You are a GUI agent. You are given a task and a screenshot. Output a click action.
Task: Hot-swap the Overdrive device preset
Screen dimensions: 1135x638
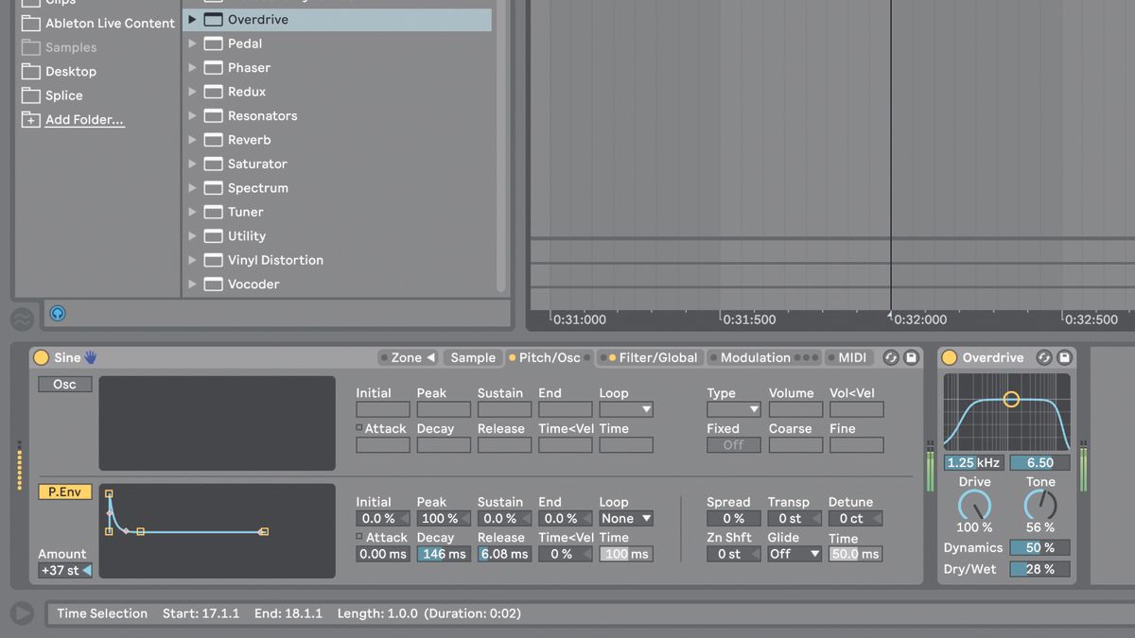tap(1043, 357)
